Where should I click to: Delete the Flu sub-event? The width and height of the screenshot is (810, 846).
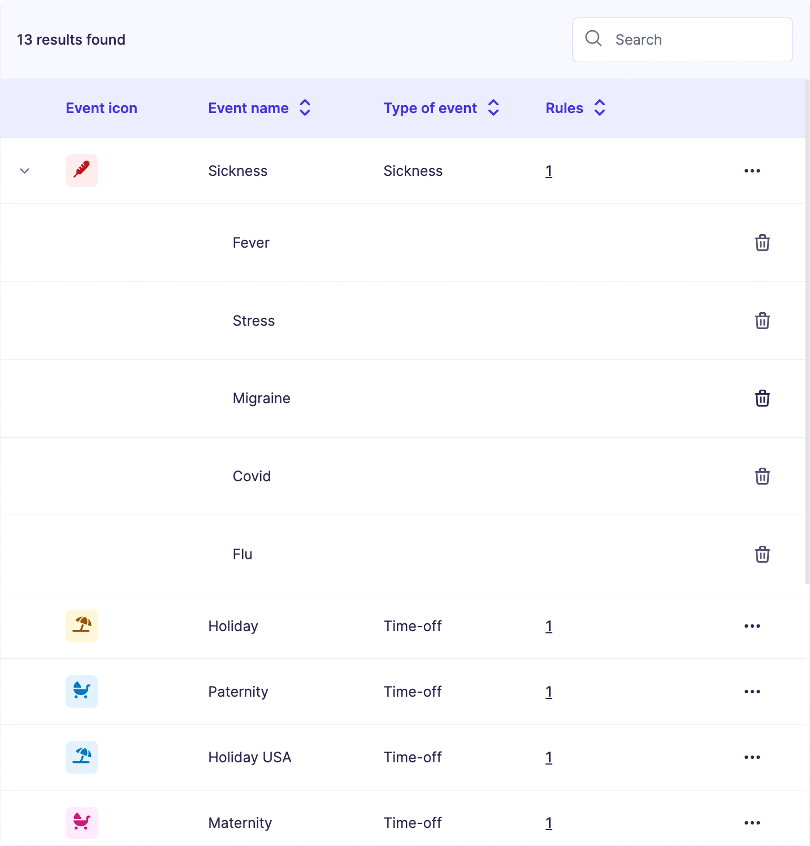coord(762,554)
